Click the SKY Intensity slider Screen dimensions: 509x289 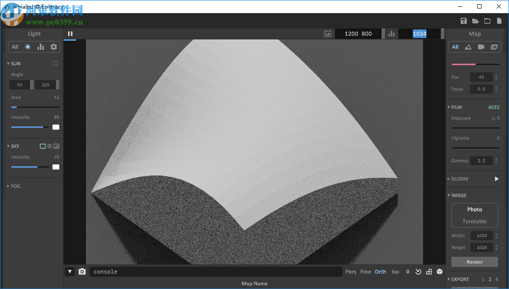tap(30, 167)
